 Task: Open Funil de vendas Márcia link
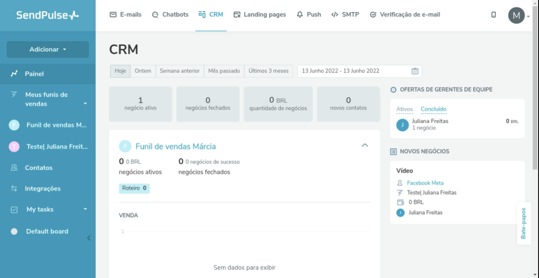tap(176, 146)
